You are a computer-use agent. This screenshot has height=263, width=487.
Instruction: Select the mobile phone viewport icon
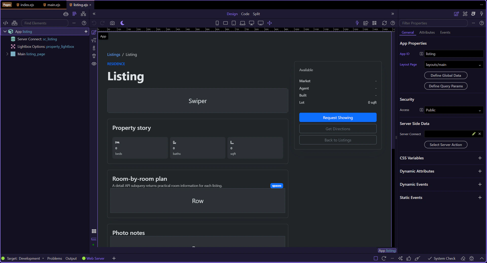217,23
